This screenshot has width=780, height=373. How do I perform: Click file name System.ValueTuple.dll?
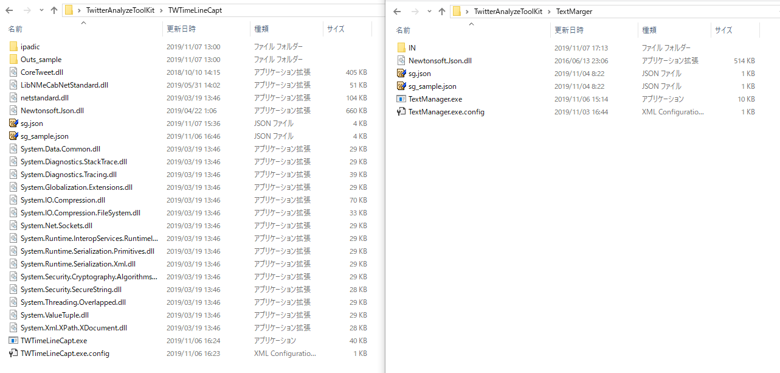click(55, 315)
